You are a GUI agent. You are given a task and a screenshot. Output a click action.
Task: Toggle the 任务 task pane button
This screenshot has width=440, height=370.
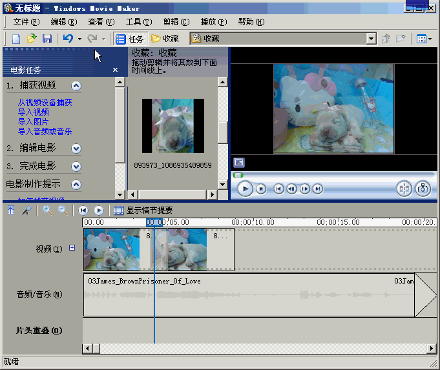[x=130, y=39]
